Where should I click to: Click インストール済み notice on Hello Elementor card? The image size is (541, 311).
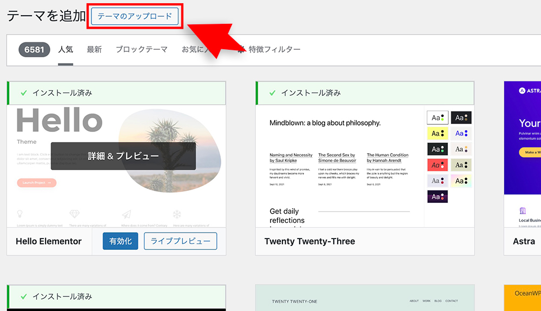coord(117,93)
